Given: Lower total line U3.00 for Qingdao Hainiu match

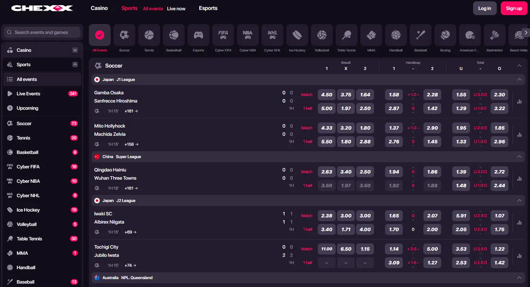Looking at the screenshot, I should pyautogui.click(x=480, y=176).
